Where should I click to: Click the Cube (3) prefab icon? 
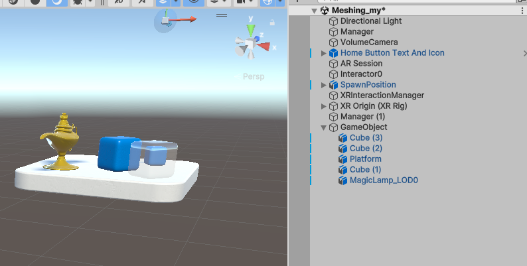click(343, 138)
